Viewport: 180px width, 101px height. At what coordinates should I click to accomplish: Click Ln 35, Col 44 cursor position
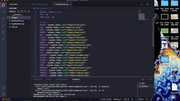106,99
